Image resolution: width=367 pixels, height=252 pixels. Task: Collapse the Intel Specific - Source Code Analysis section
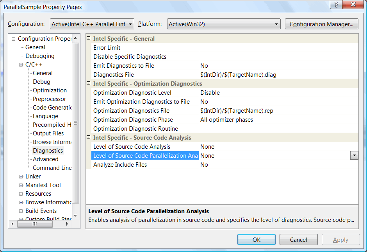pyautogui.click(x=89, y=137)
